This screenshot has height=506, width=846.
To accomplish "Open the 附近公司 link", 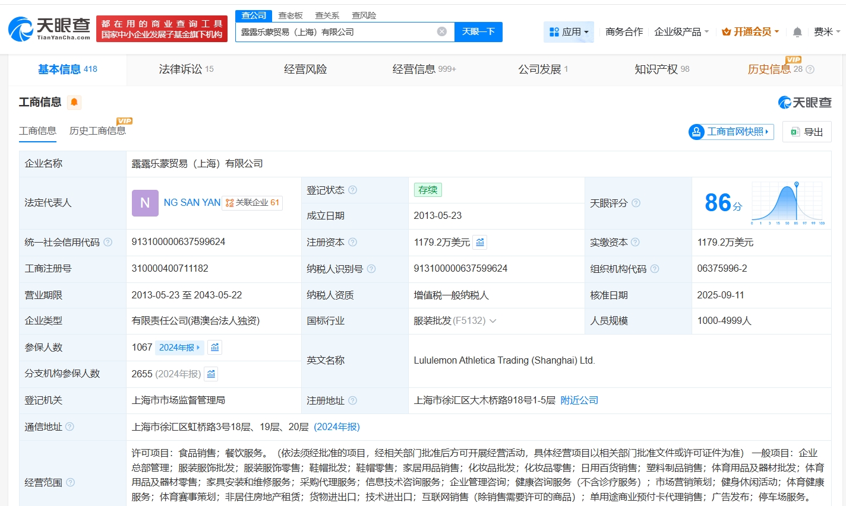I will click(579, 400).
